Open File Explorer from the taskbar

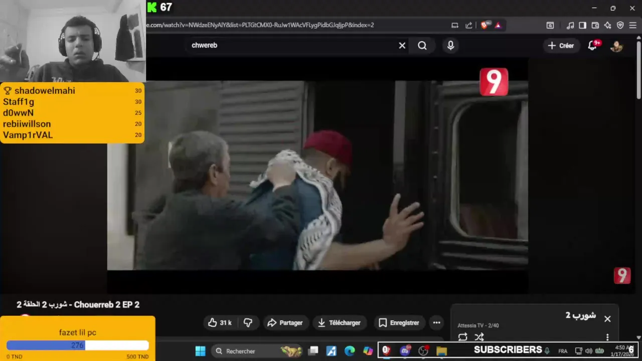click(441, 351)
